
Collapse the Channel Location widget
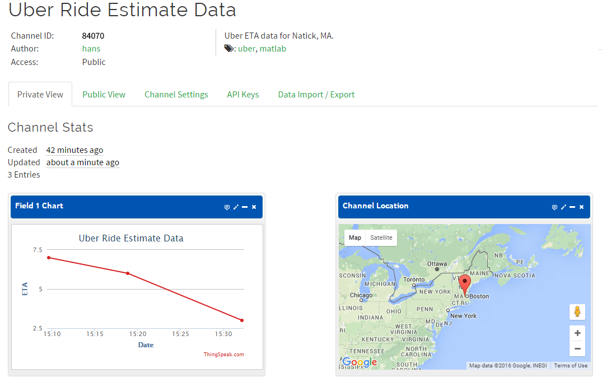(572, 207)
